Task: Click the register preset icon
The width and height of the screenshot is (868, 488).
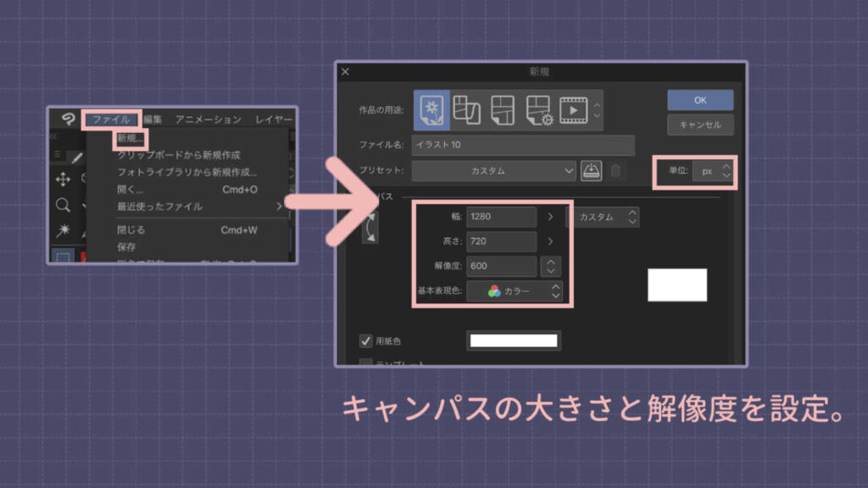Action: (591, 170)
